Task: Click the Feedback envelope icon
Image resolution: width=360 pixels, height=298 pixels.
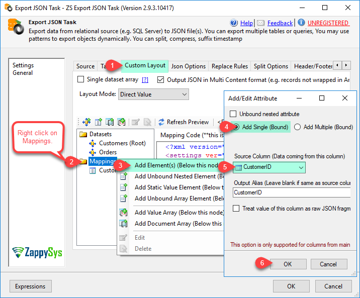Action: [x=260, y=23]
